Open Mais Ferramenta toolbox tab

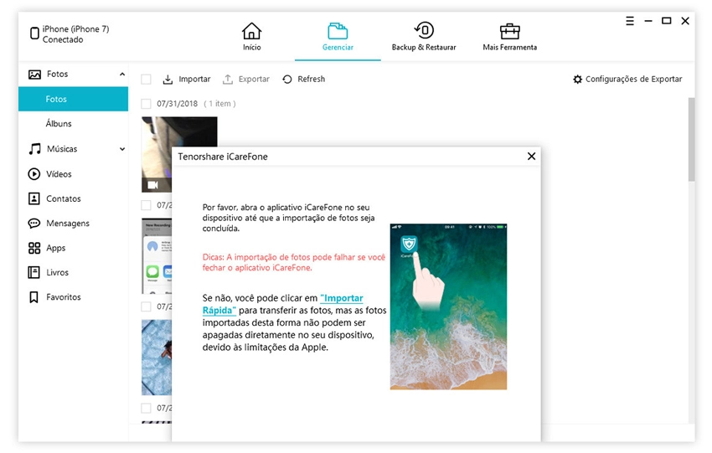pos(509,36)
